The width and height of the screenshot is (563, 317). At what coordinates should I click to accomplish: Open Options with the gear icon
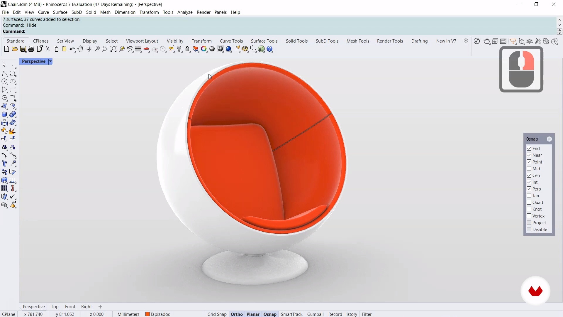point(245,49)
